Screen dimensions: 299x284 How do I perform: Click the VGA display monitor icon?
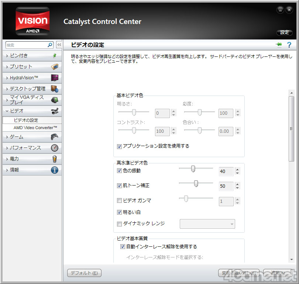pyautogui.click(x=55, y=100)
